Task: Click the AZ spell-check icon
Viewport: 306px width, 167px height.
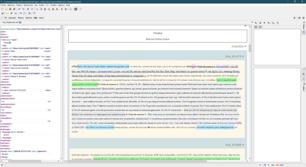Action: (x=15, y=13)
